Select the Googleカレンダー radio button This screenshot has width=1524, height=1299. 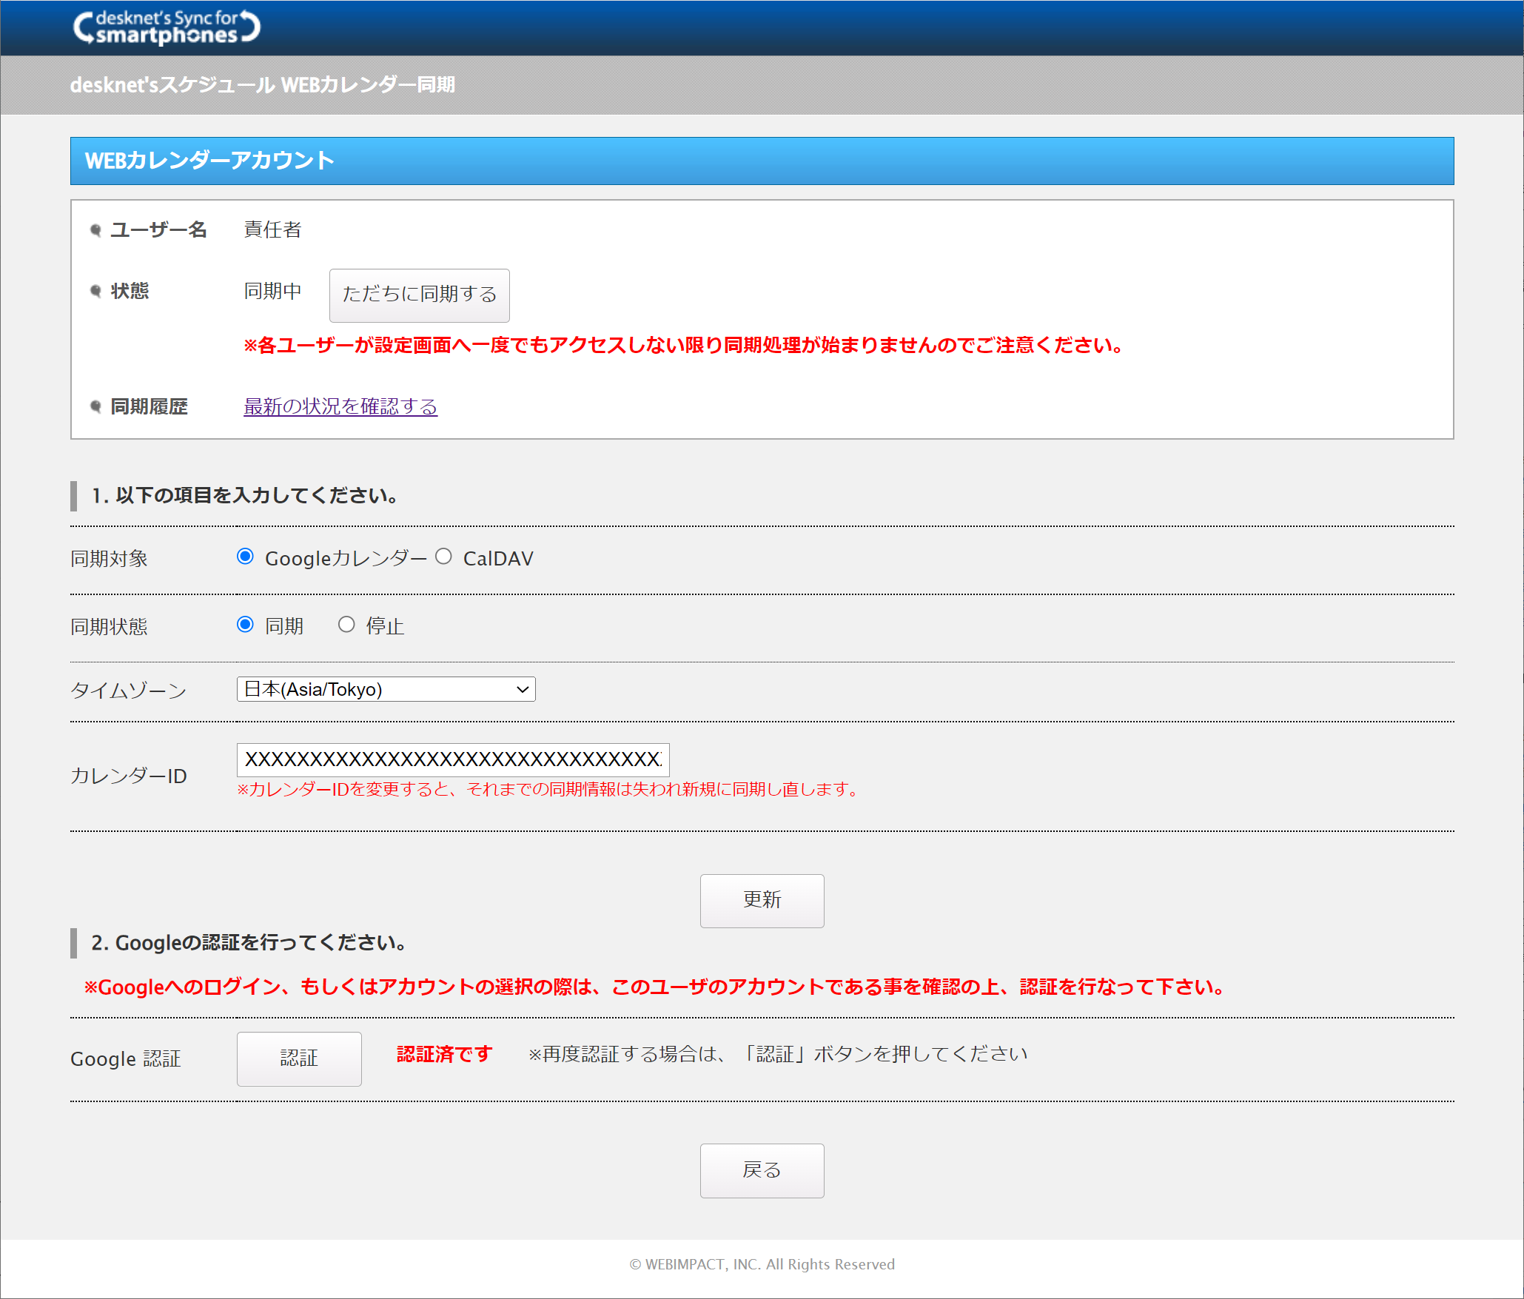point(245,557)
